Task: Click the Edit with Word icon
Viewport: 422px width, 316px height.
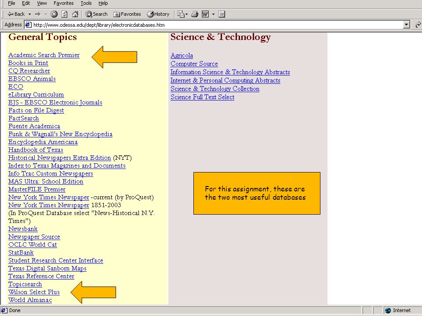Action: tap(205, 14)
